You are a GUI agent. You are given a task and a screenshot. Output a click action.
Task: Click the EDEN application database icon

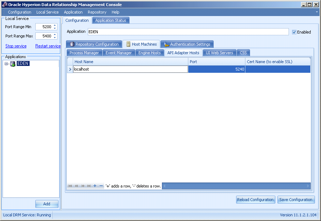tap(13, 64)
